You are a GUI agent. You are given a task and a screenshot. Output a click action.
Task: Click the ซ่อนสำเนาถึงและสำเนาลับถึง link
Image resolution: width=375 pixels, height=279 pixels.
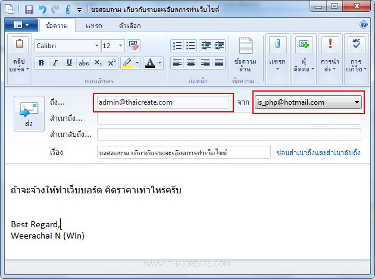click(x=318, y=152)
